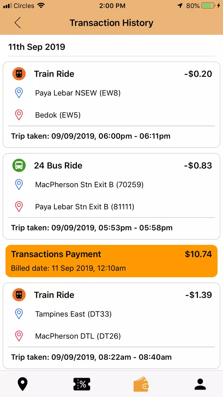Tap the back arrow in the header
The height and width of the screenshot is (397, 223).
tap(17, 23)
